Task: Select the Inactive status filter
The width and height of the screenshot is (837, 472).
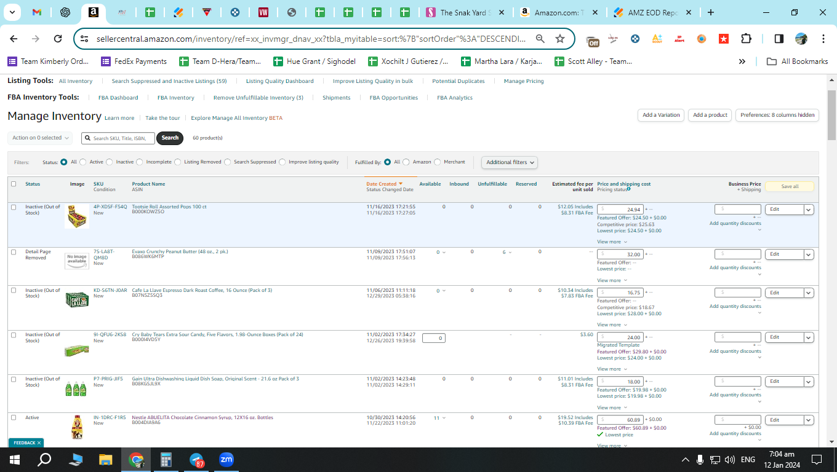Action: [x=110, y=162]
